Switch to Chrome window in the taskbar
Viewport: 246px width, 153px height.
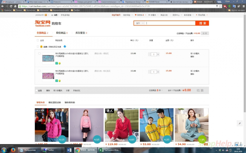(86, 150)
